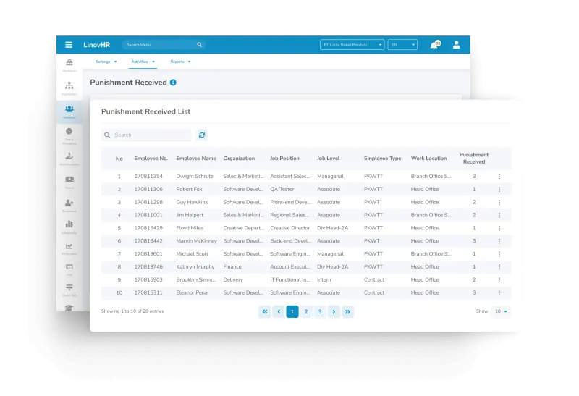Select page 1 in pagination
The height and width of the screenshot is (396, 579).
click(x=292, y=311)
